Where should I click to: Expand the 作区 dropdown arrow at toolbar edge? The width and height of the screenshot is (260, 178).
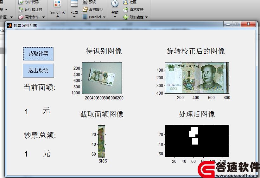point(11,17)
